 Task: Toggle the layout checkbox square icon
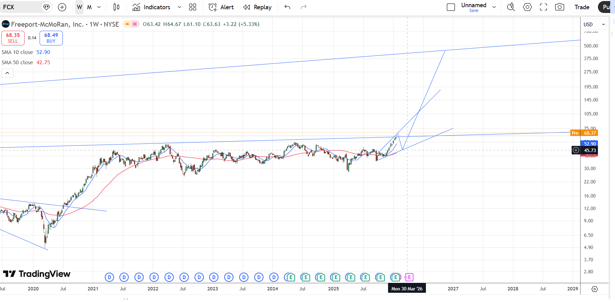[x=451, y=7]
